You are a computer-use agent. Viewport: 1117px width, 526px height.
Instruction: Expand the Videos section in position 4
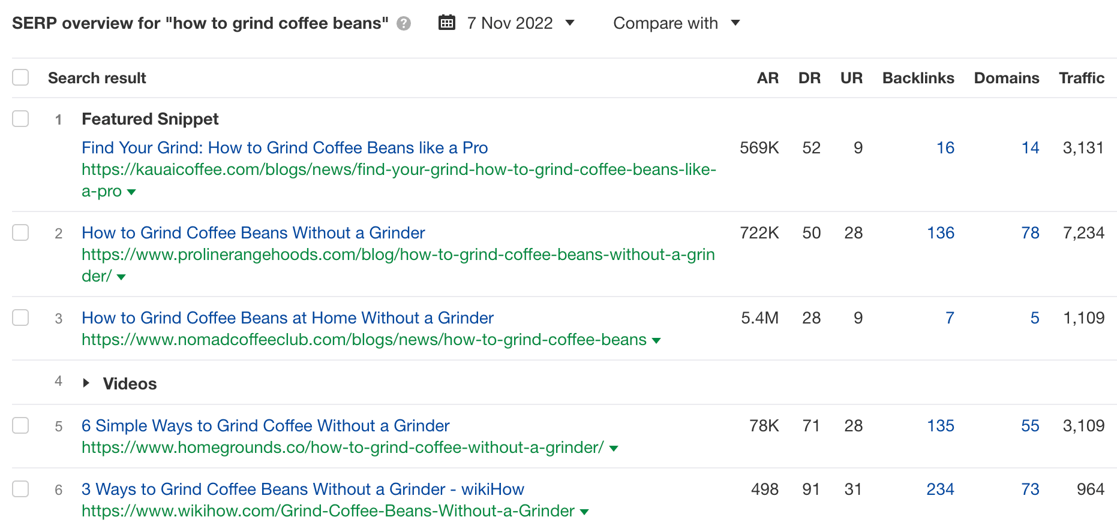(86, 383)
